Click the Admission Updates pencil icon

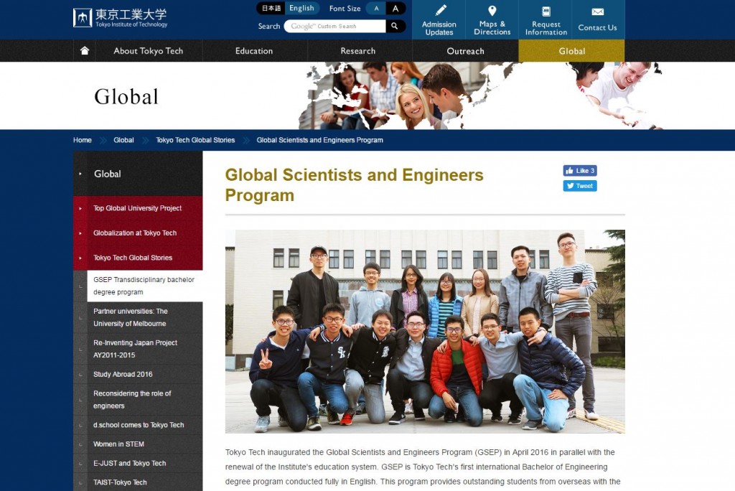coord(440,10)
